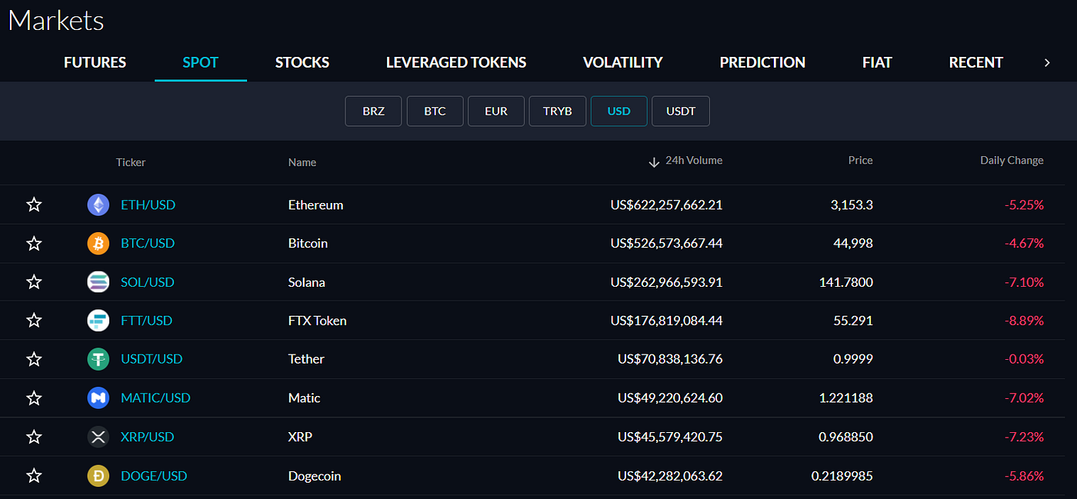Screen dimensions: 1077x499
Task: Click the Dogecoin coin icon
Action: click(x=98, y=476)
